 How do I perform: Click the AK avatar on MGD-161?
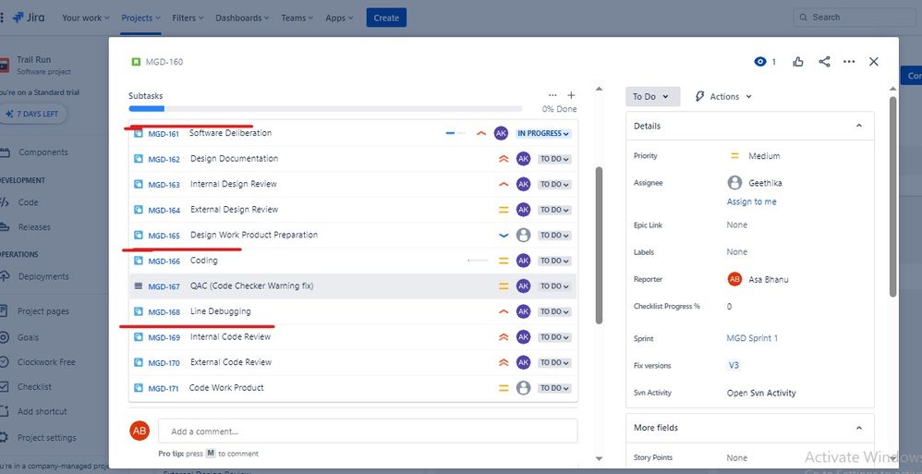[501, 133]
